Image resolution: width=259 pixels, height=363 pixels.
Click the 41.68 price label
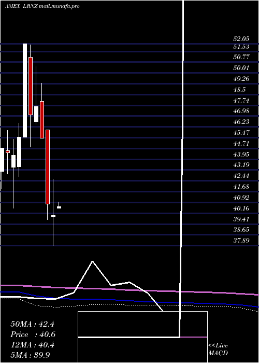pos(241,187)
